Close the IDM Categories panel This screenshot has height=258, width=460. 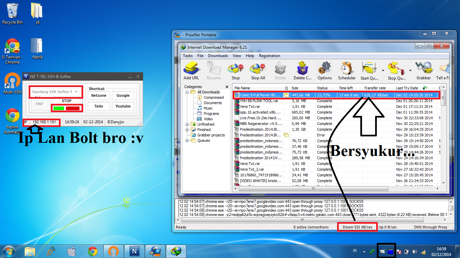(227, 87)
